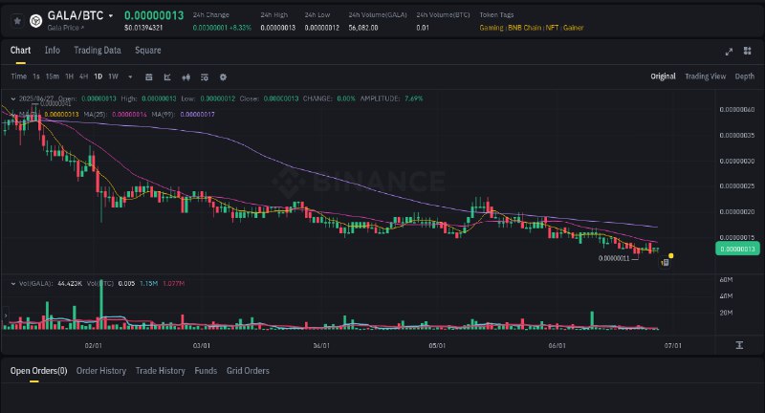765x413 pixels.
Task: Open the Trade History tab
Action: [x=160, y=371]
